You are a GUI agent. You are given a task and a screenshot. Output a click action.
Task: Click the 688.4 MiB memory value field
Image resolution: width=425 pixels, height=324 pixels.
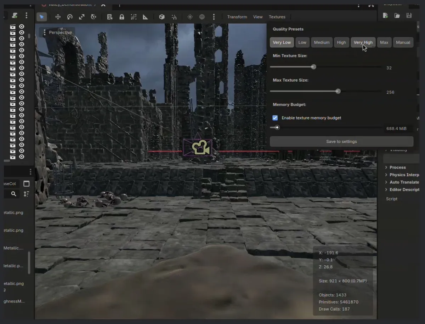pos(399,129)
